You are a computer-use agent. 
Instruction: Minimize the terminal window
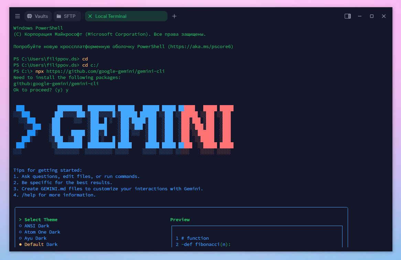(360, 16)
